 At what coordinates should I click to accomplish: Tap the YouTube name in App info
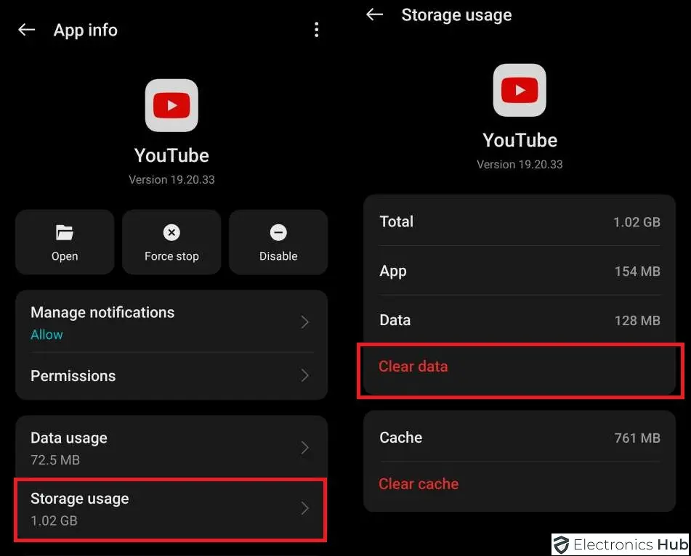point(171,155)
